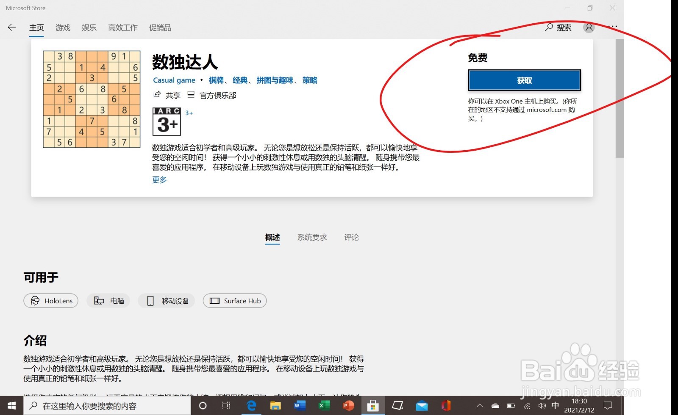Open the 促销品 tab
The image size is (678, 415).
click(x=160, y=27)
